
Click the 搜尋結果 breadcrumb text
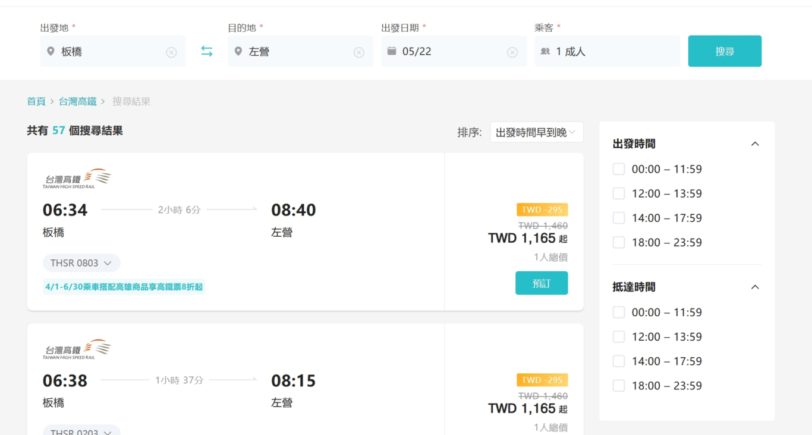pos(131,101)
